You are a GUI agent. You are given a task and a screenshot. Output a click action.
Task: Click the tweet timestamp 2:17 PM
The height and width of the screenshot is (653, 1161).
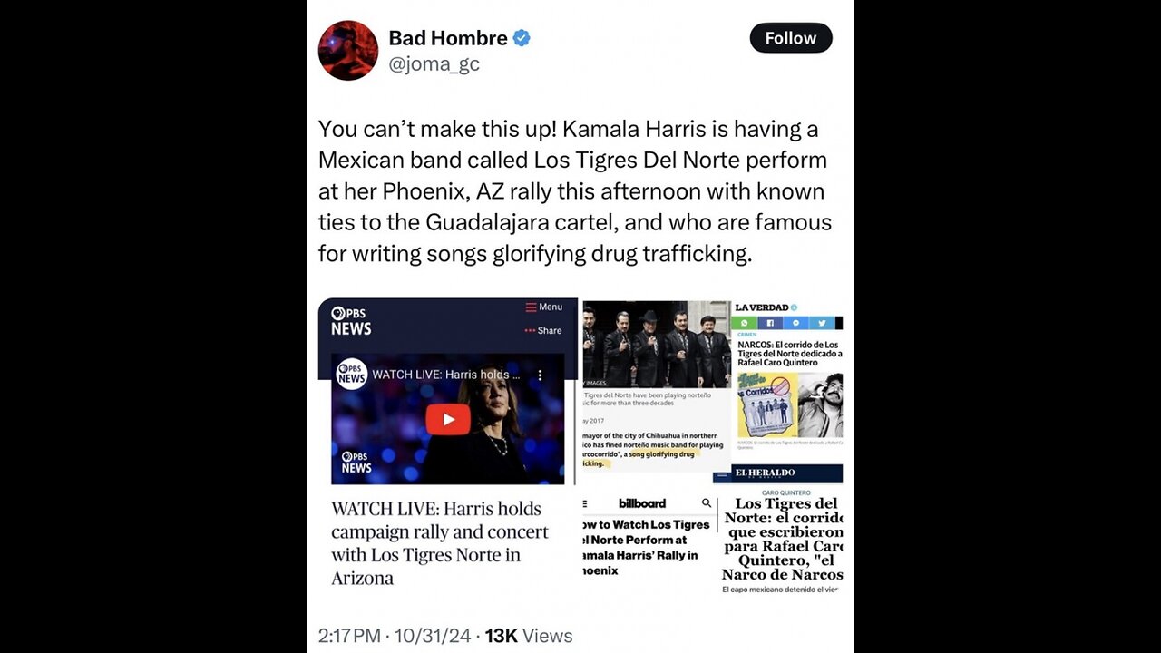click(349, 636)
